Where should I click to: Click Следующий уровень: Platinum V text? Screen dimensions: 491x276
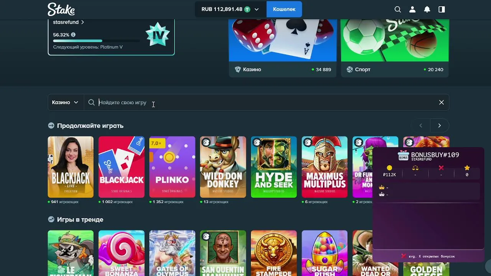pyautogui.click(x=88, y=47)
